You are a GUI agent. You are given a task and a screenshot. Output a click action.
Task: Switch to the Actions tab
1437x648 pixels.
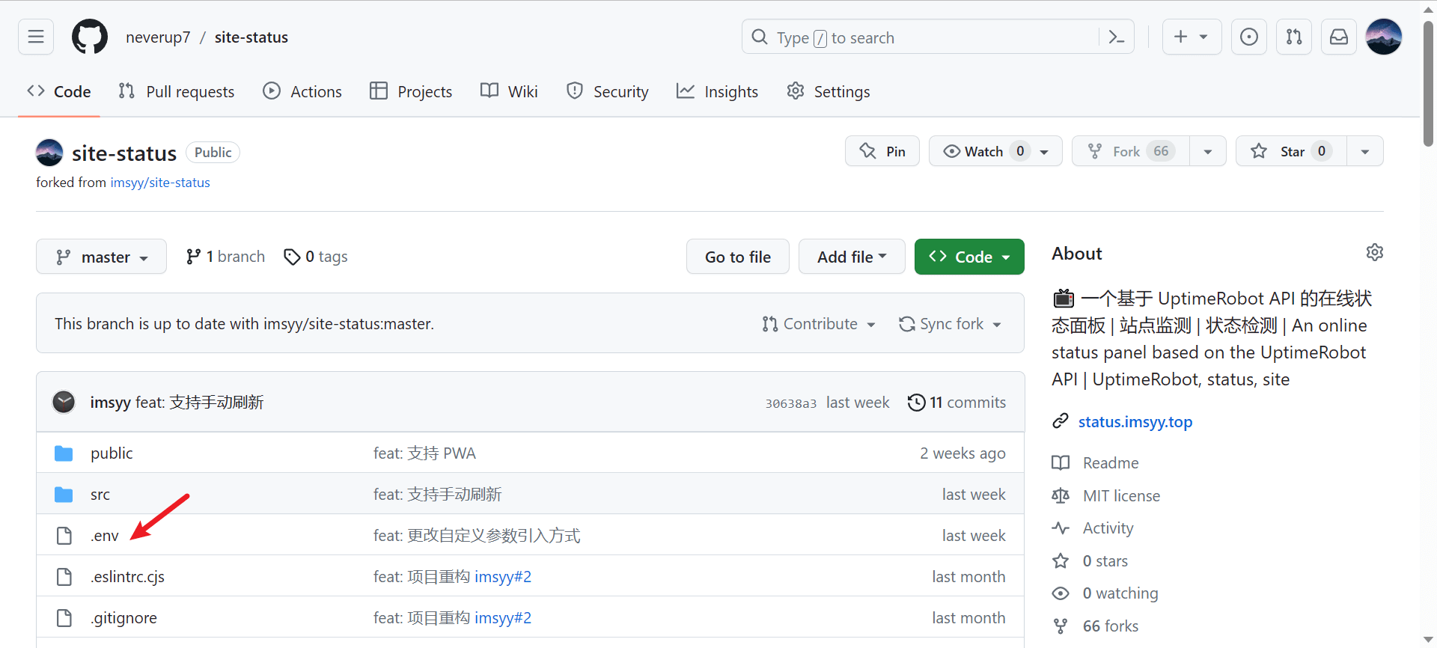click(x=302, y=91)
